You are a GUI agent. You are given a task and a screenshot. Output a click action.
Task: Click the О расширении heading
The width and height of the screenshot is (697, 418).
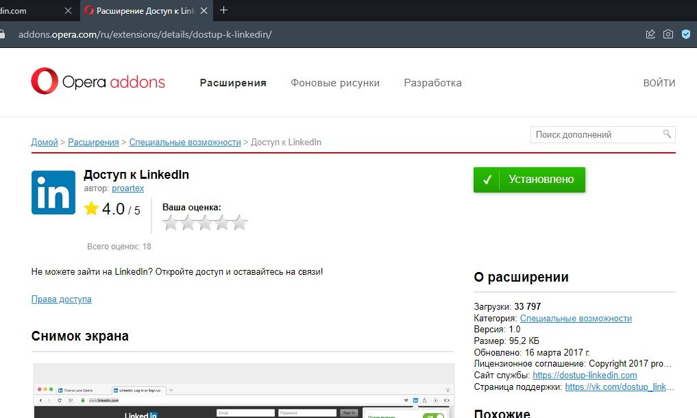pos(521,277)
